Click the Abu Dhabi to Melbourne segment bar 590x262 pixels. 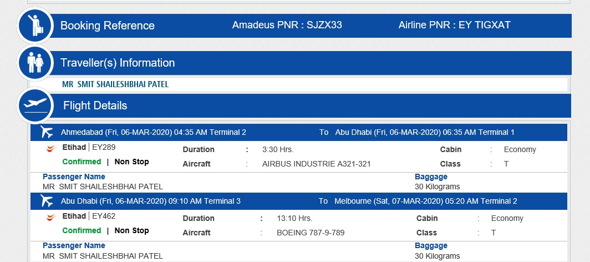(299, 201)
